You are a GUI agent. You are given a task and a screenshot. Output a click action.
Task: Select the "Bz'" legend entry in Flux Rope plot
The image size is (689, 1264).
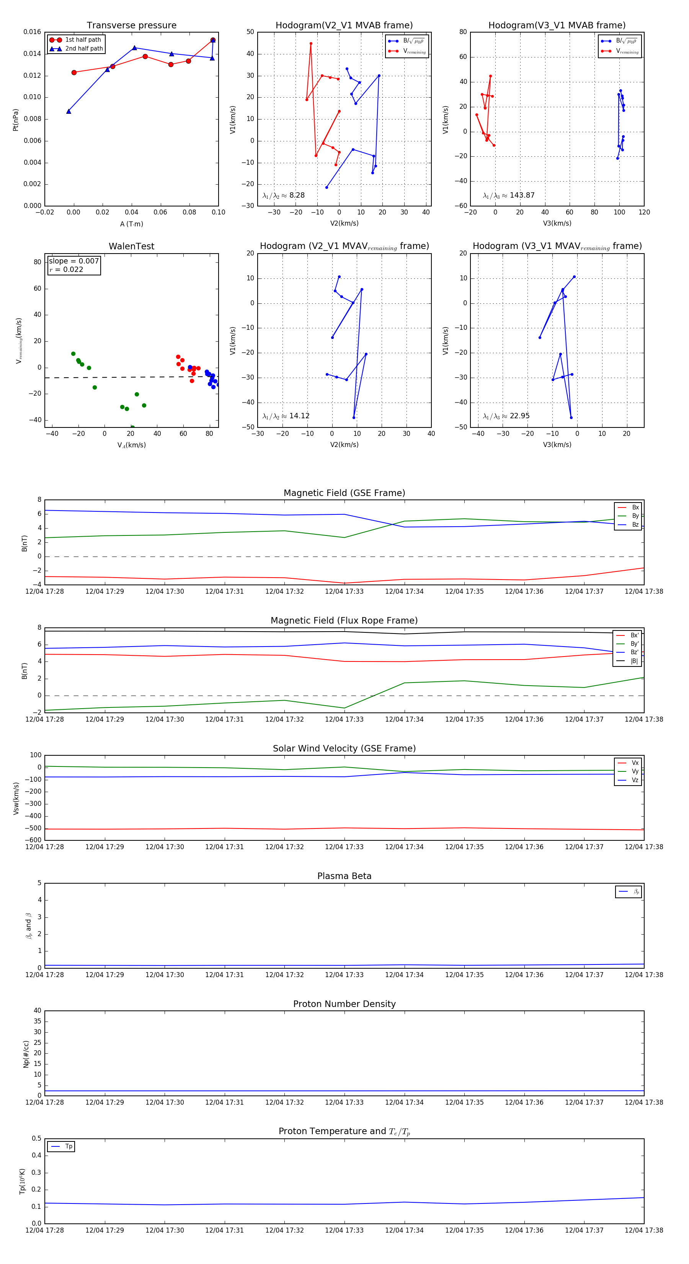[627, 653]
